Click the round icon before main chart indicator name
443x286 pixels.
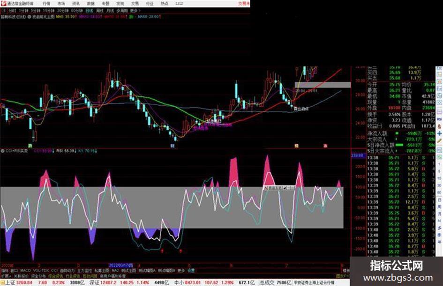[30, 17]
